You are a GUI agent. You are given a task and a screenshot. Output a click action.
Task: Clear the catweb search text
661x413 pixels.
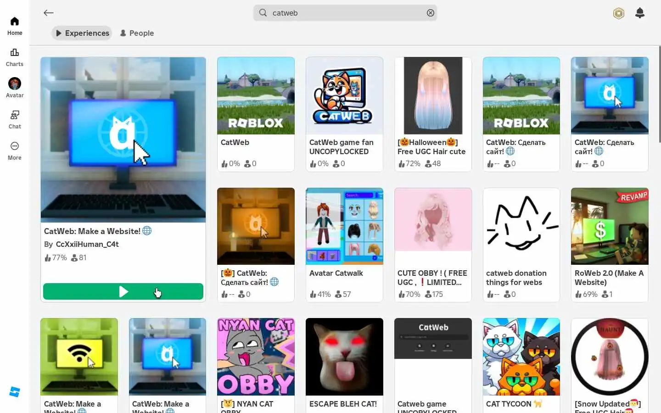pyautogui.click(x=430, y=13)
